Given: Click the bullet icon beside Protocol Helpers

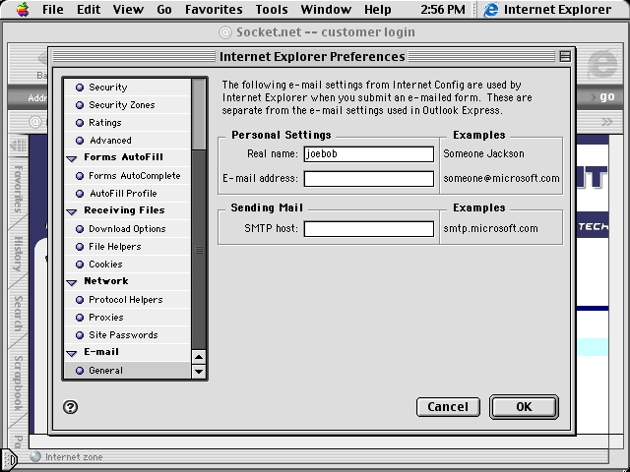Looking at the screenshot, I should pos(80,299).
